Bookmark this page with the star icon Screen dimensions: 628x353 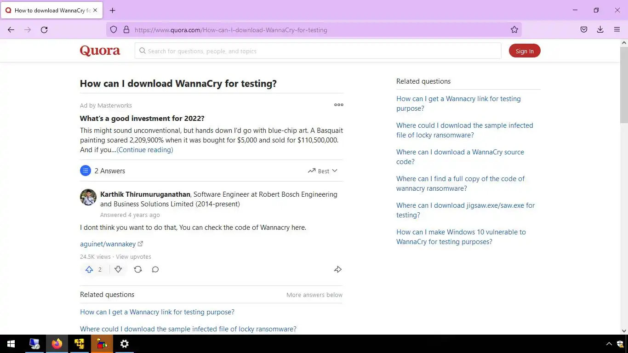514,30
